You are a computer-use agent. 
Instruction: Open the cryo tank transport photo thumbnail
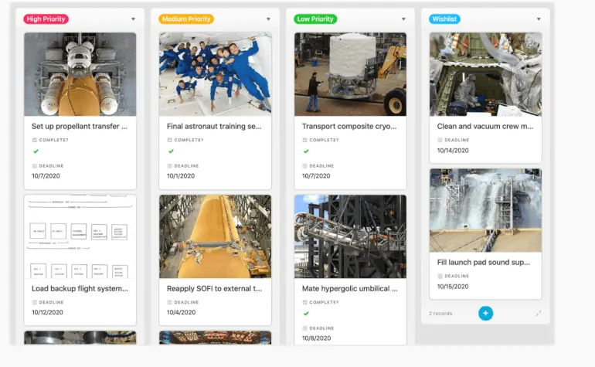tap(350, 74)
